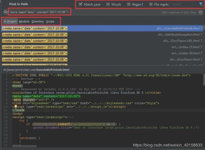
Task: Disable the Match case checkbox
Action: point(81,4)
